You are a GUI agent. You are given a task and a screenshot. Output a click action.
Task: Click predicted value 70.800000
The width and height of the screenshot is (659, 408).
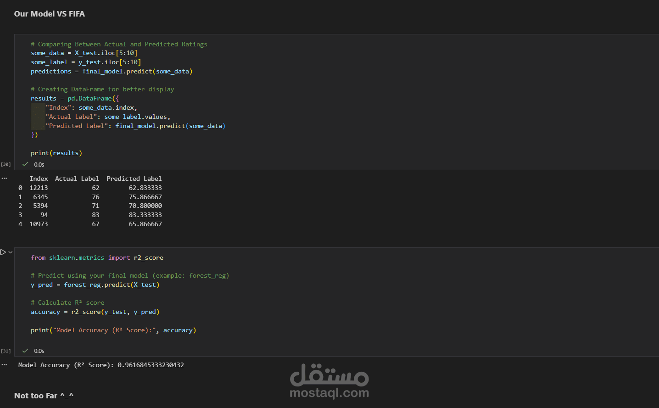pos(145,206)
